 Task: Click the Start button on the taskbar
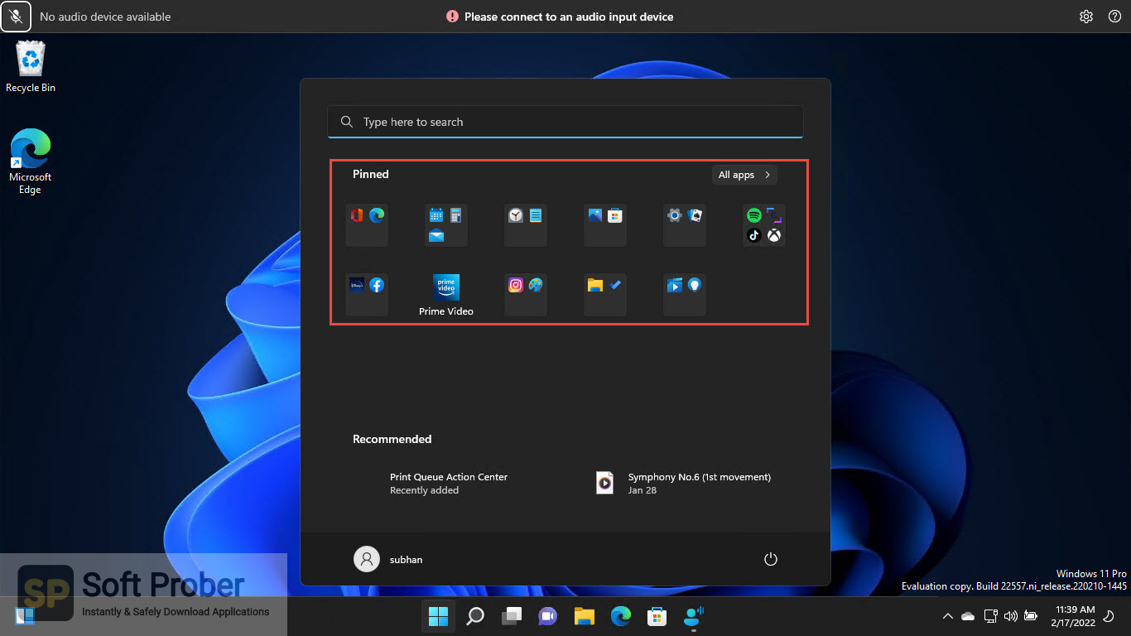coord(438,616)
